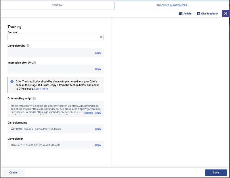Copy the Campaign URL
This screenshot has height=178, width=230.
pos(98,53)
